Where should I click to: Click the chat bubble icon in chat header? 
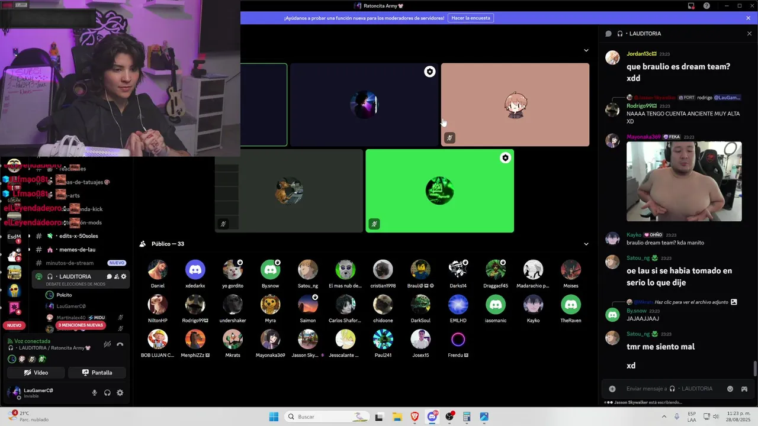coord(608,34)
